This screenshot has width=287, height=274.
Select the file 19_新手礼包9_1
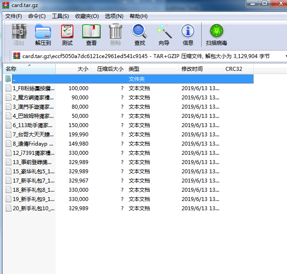pyautogui.click(x=33, y=199)
